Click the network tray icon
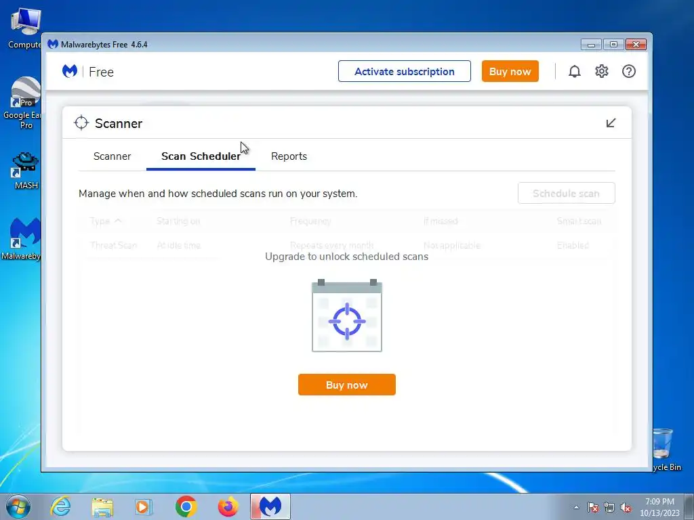The height and width of the screenshot is (520, 694). [609, 507]
